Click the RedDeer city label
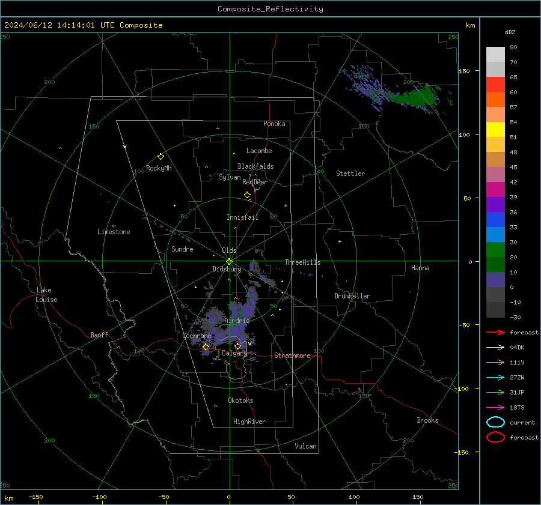 255,182
